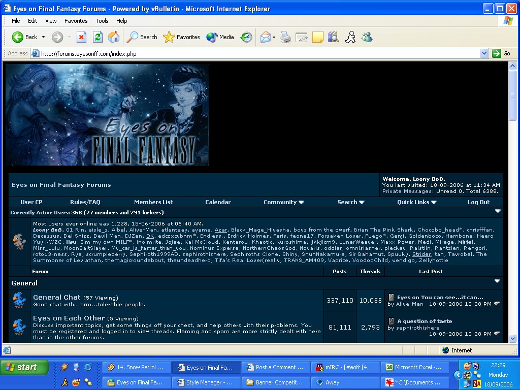The width and height of the screenshot is (520, 390).
Task: Click scrollbar down arrow button
Action: pyautogui.click(x=513, y=339)
